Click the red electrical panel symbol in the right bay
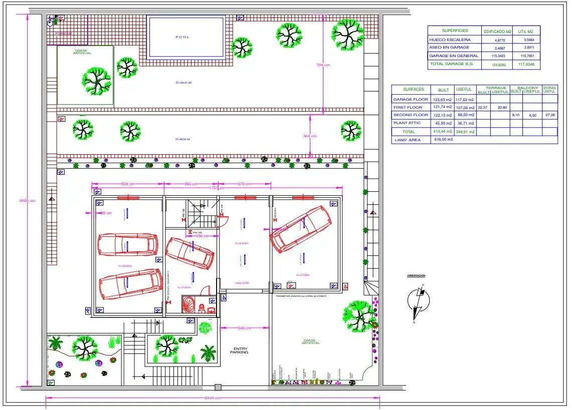This screenshot has height=410, width=572. pos(291,285)
